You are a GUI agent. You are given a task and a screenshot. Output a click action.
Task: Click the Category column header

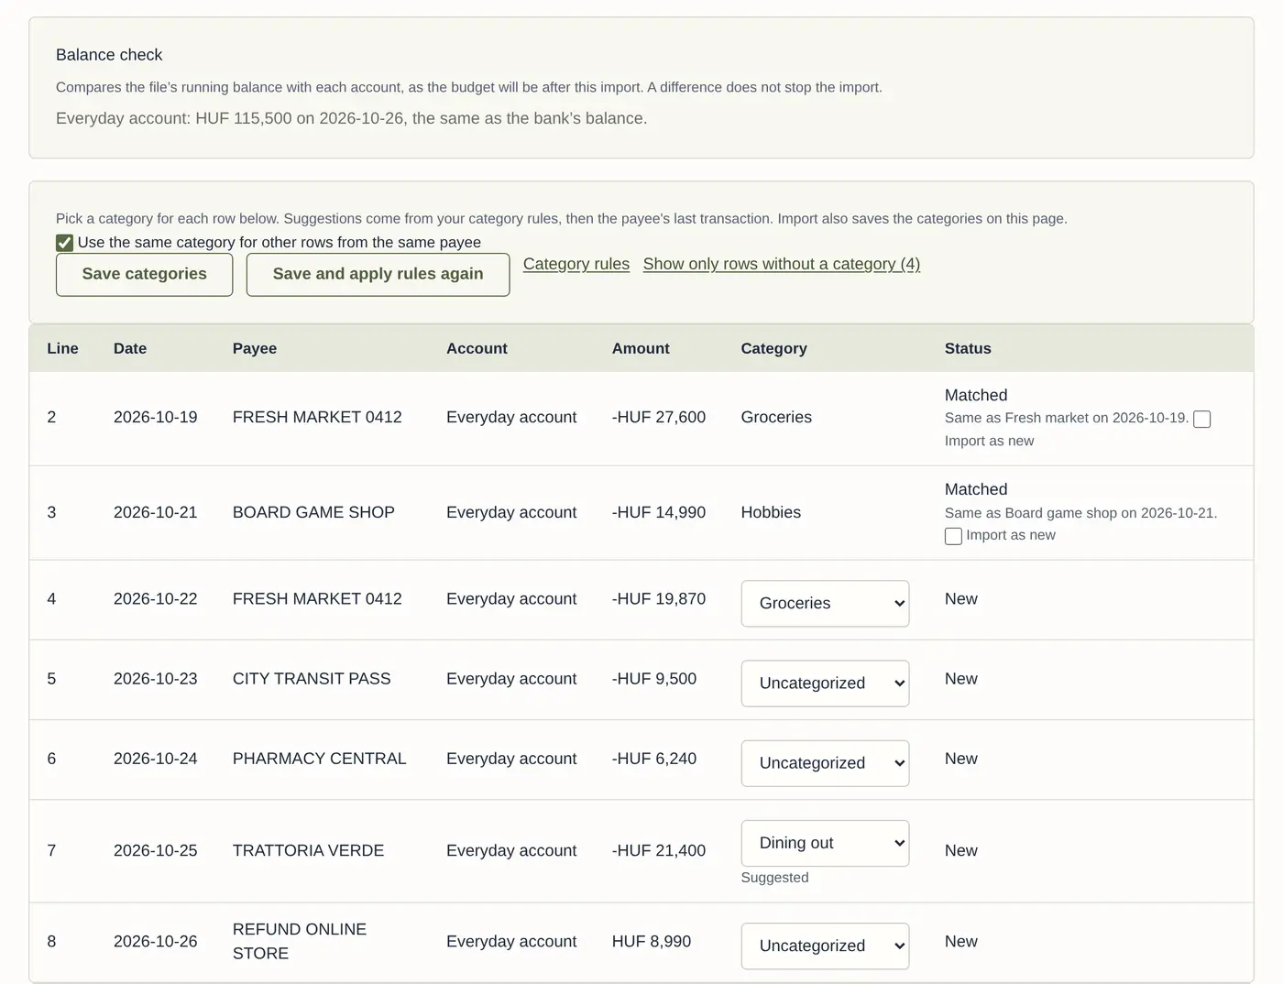773,348
